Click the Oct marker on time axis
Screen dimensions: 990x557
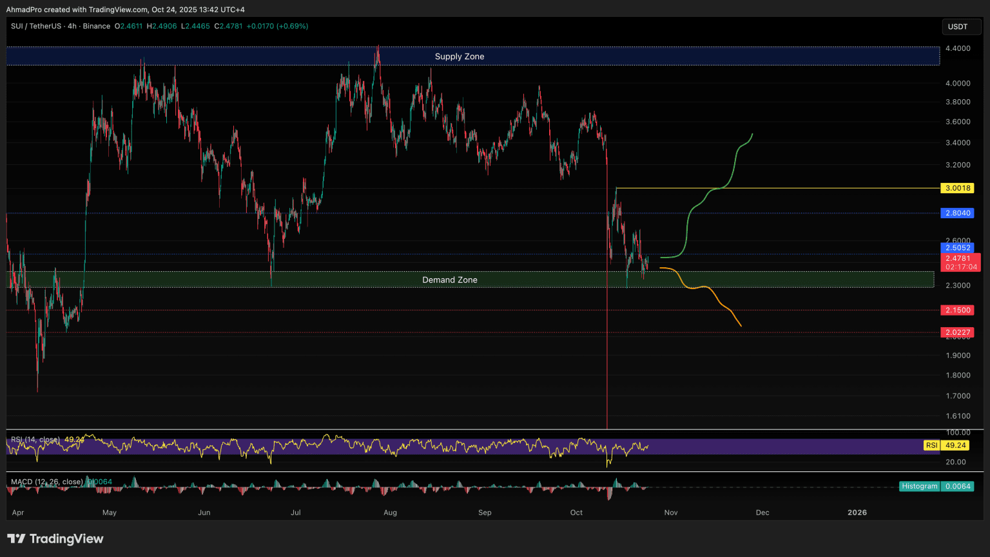576,513
